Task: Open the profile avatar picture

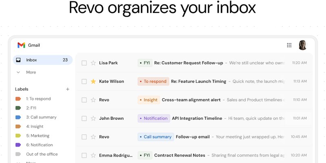Action: 302,45
